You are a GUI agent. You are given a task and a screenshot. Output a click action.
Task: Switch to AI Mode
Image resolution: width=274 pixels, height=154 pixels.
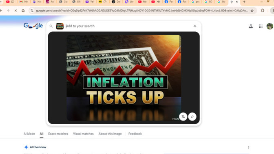tap(29, 134)
